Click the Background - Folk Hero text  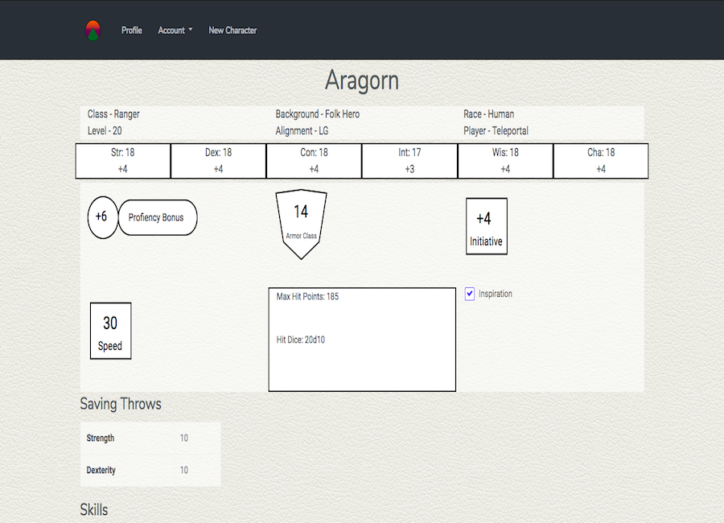(318, 114)
